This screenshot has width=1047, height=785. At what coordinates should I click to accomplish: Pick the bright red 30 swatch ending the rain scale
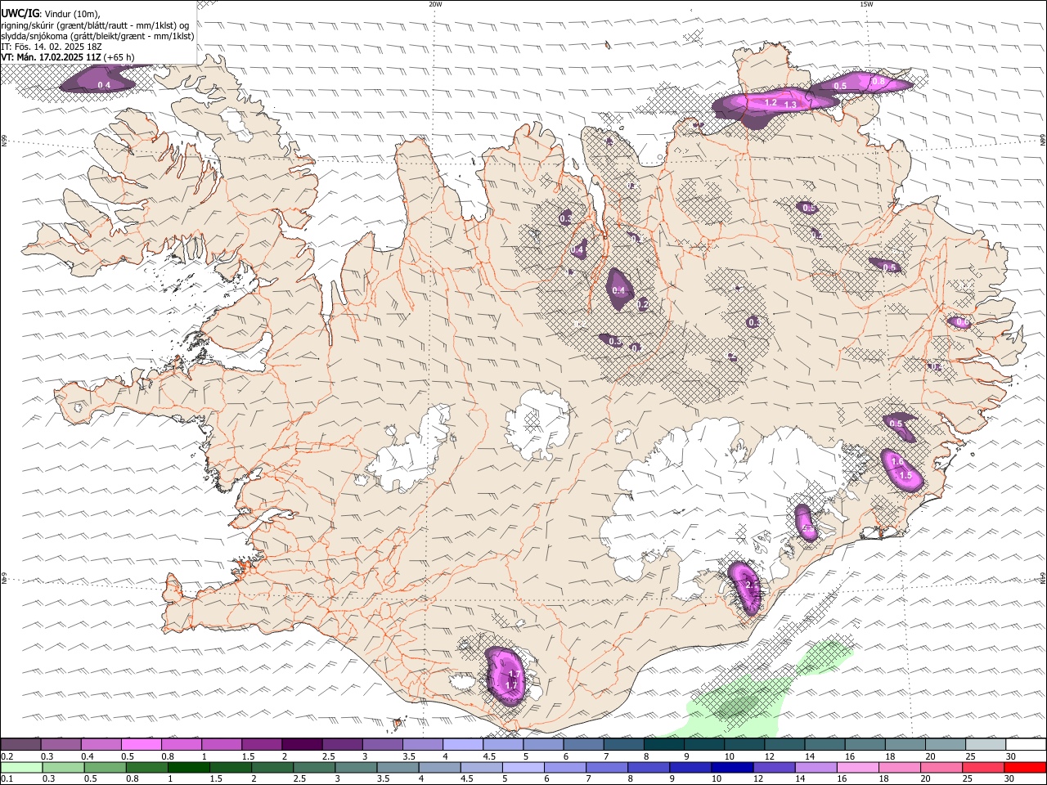(1025, 767)
